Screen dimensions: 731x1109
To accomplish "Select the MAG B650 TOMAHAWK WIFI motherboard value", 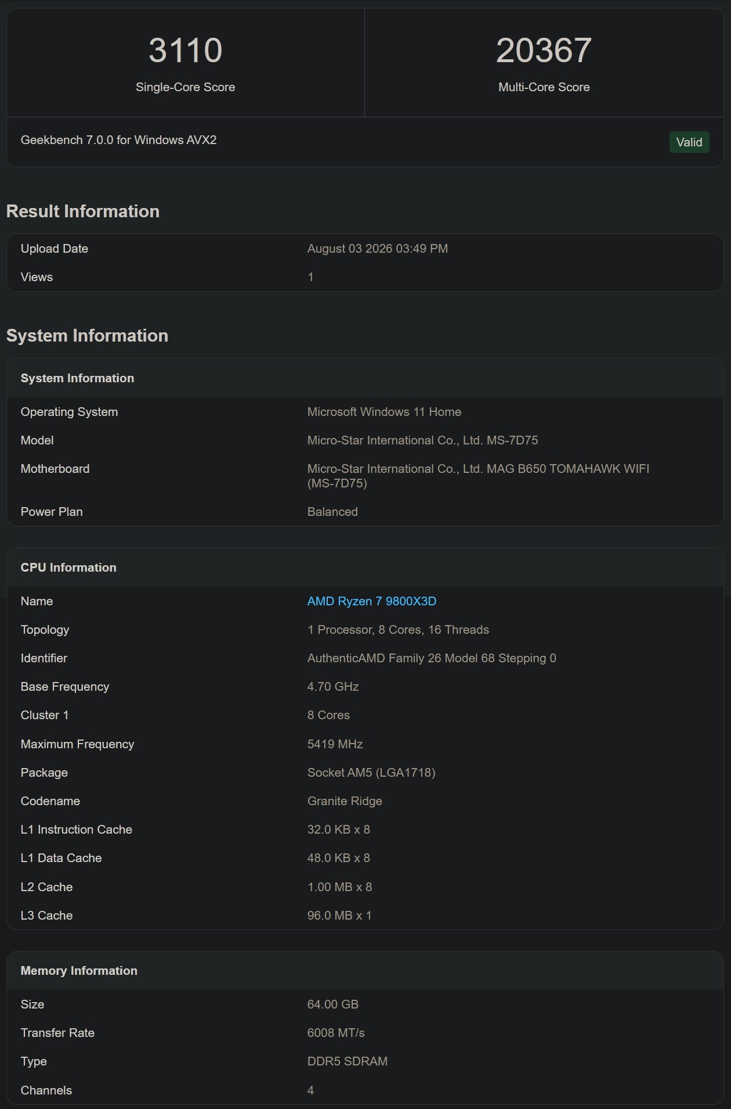I will (x=478, y=476).
